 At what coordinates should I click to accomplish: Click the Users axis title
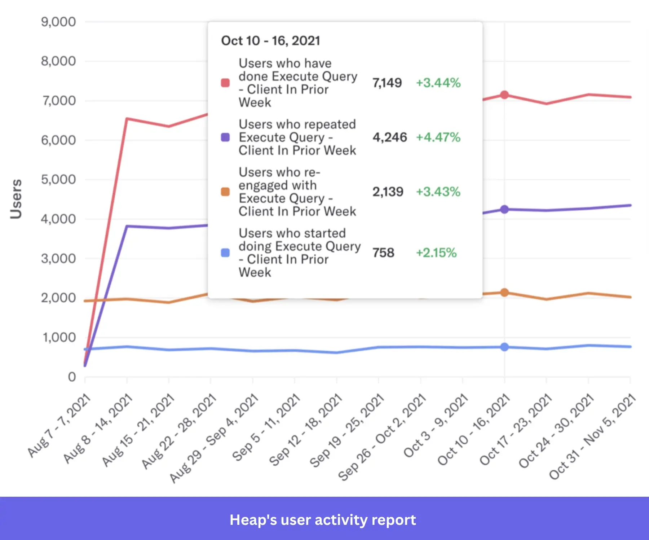(x=16, y=200)
